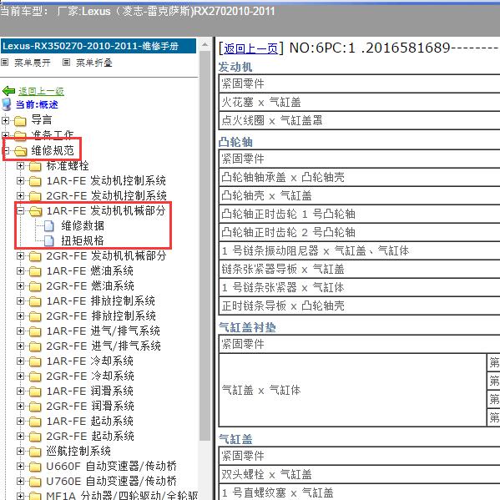Expand the 导言 tree node

coord(5,120)
